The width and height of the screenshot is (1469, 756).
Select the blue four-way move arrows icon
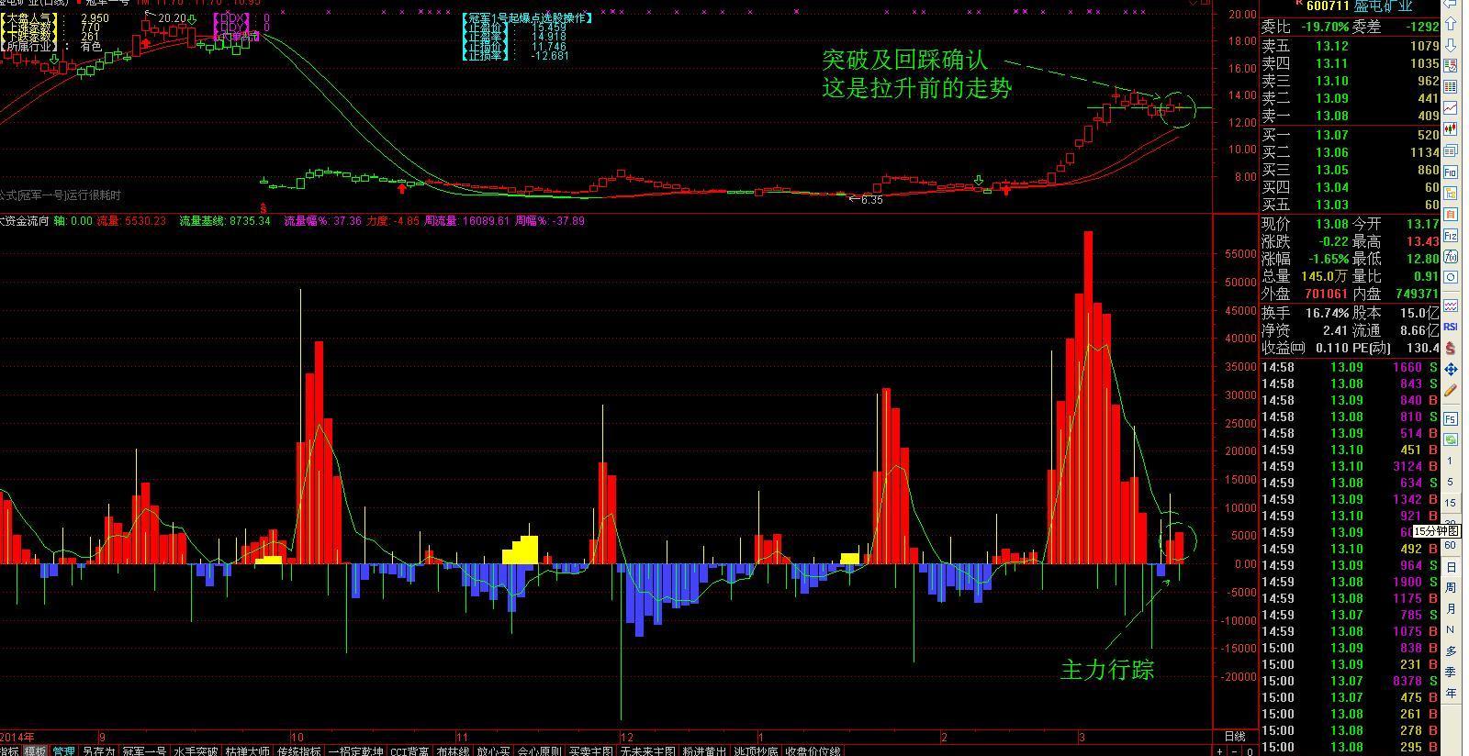[1451, 369]
